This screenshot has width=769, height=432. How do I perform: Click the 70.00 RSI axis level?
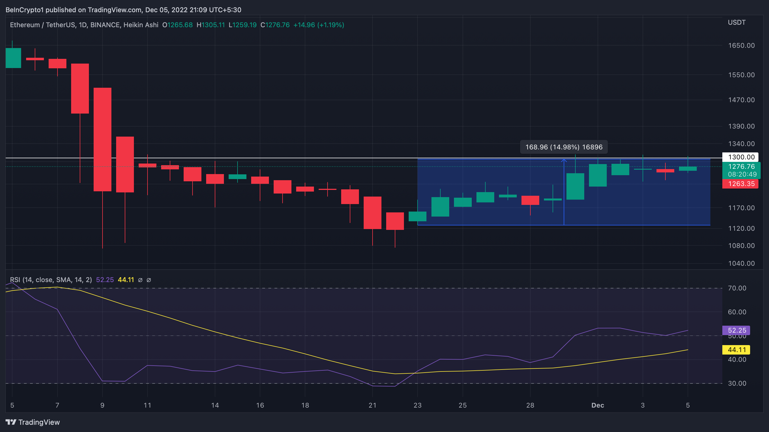pos(737,288)
